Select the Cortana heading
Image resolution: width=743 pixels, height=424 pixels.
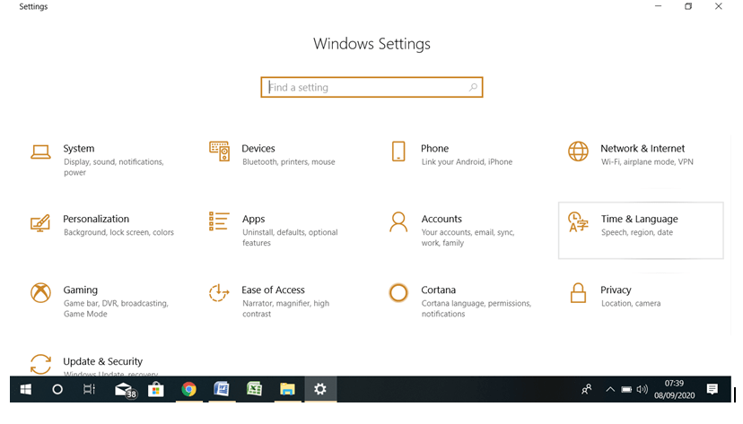point(438,290)
